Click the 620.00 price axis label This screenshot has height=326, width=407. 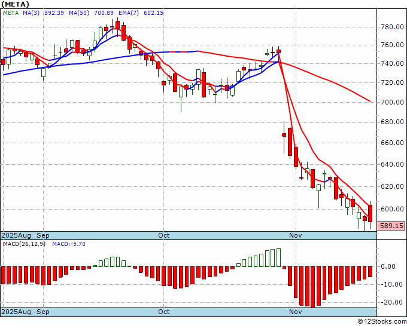click(x=392, y=186)
